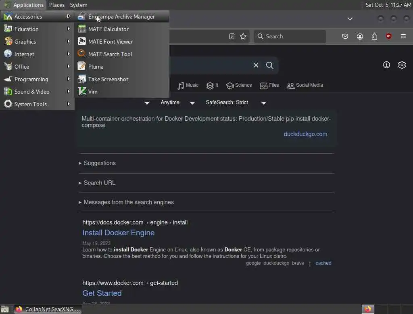The image size is (413, 314).
Task: Open result options three-dot icon
Action: (310, 264)
